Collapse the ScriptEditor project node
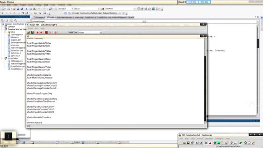263x148 pixels. pyautogui.click(x=2, y=58)
